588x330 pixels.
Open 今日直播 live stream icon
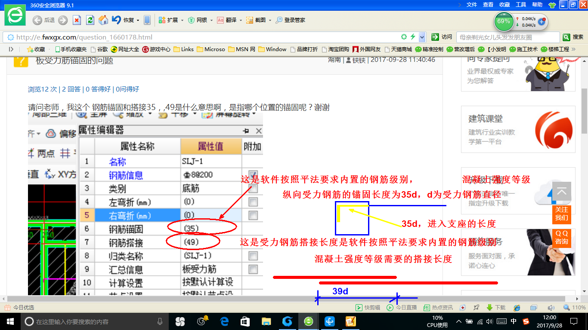coord(402,308)
